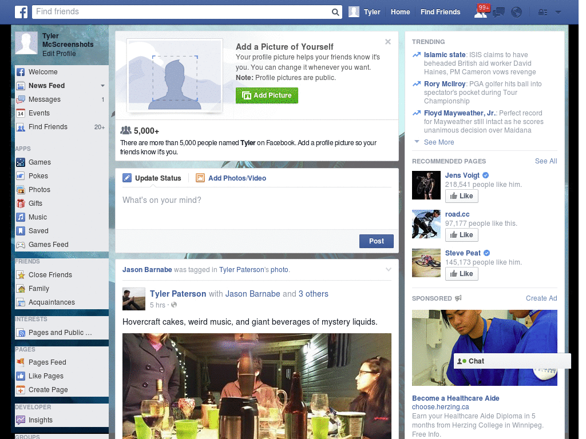Open the Messenger messages icon

498,11
